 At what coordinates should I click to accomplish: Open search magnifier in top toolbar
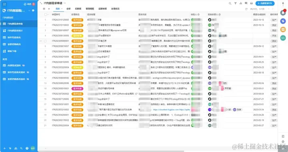tap(230, 3)
